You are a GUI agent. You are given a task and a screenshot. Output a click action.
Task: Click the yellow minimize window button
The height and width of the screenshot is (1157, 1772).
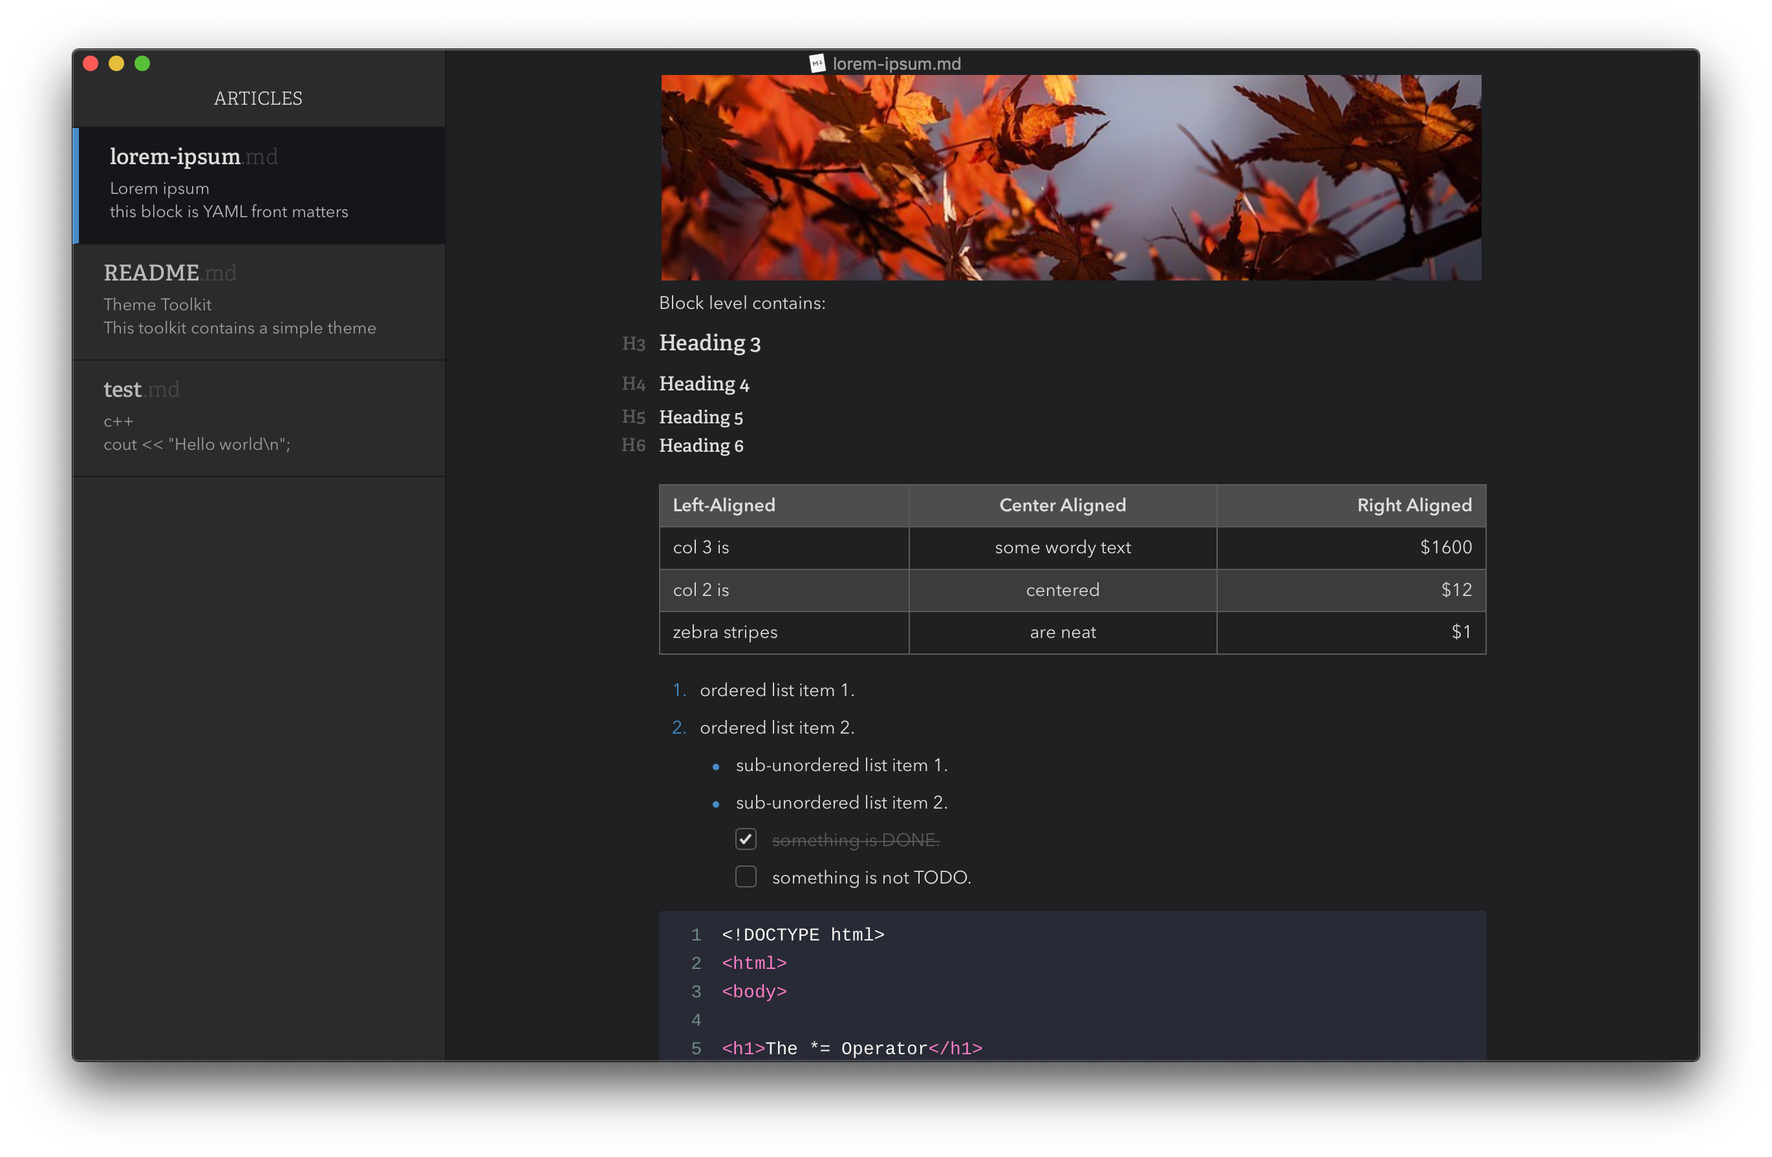point(116,63)
